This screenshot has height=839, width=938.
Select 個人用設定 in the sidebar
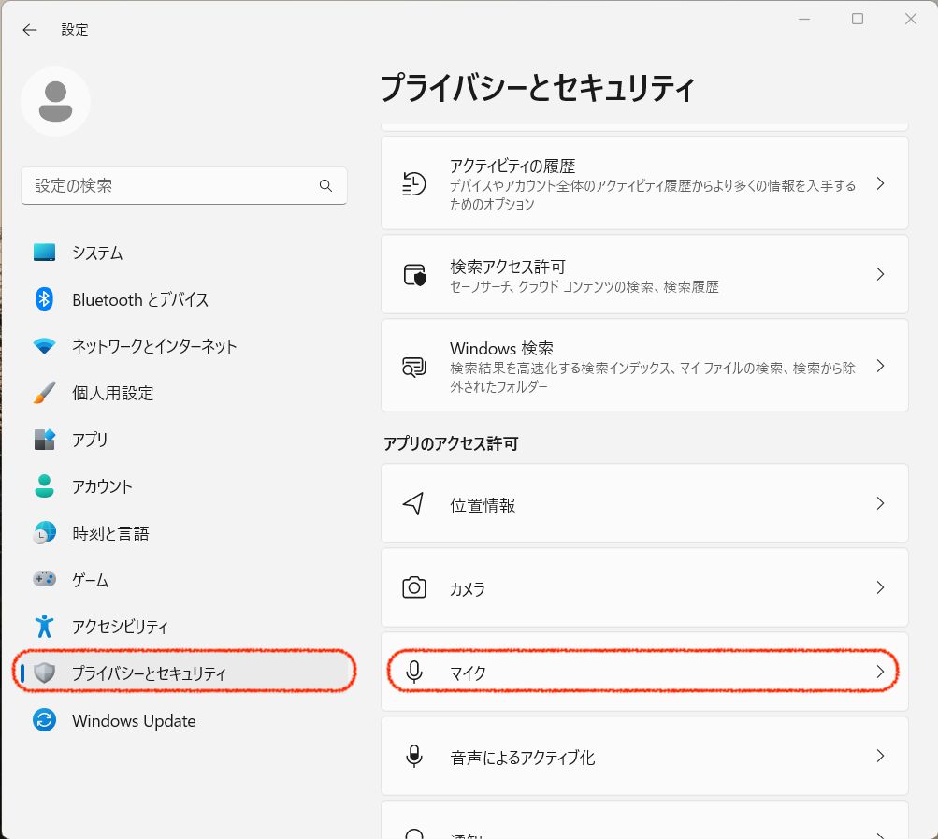coord(183,393)
